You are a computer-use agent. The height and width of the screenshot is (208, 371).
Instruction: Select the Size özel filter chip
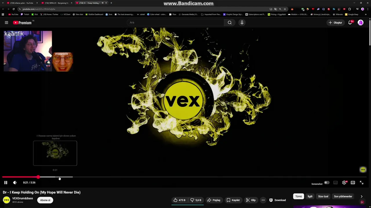(323, 196)
